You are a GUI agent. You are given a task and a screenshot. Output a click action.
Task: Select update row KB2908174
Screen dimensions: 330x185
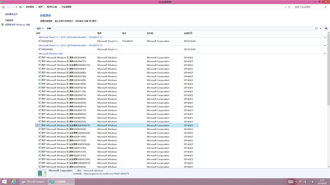tap(117, 95)
